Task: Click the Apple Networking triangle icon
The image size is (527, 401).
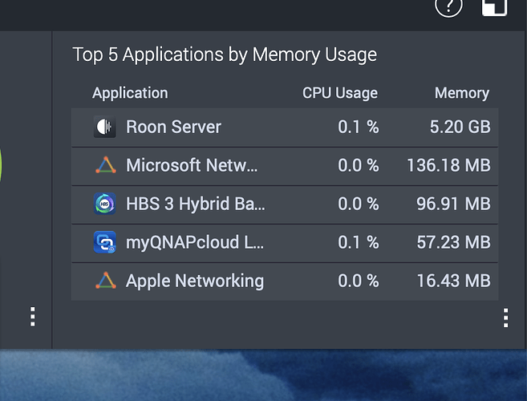Action: click(106, 281)
